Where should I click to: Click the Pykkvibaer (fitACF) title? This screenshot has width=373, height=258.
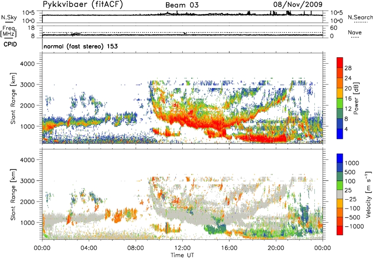(83, 5)
